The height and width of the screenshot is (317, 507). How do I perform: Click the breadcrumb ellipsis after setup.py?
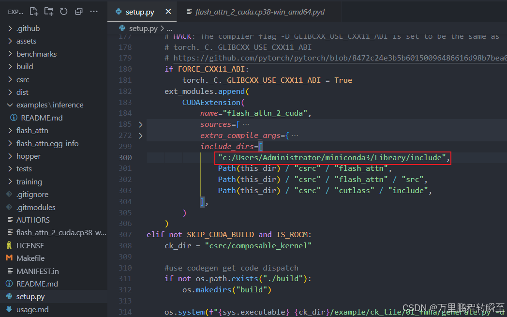(x=169, y=29)
